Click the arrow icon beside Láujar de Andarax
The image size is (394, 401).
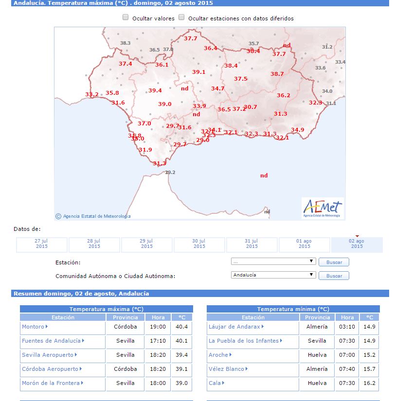point(263,327)
